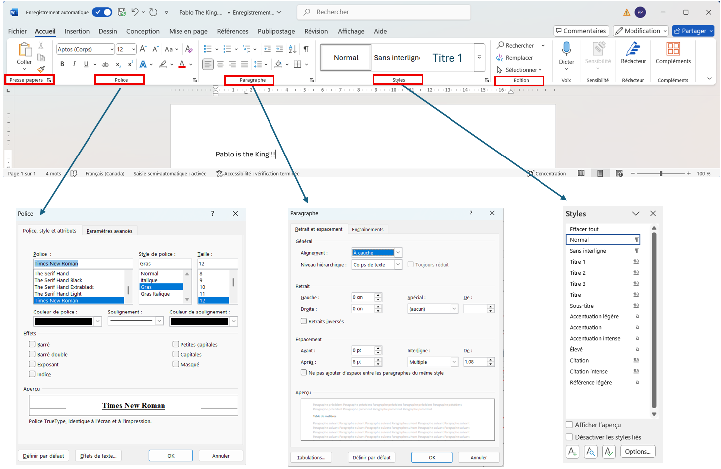
Task: Check the Barré double checkbox
Action: (x=32, y=354)
